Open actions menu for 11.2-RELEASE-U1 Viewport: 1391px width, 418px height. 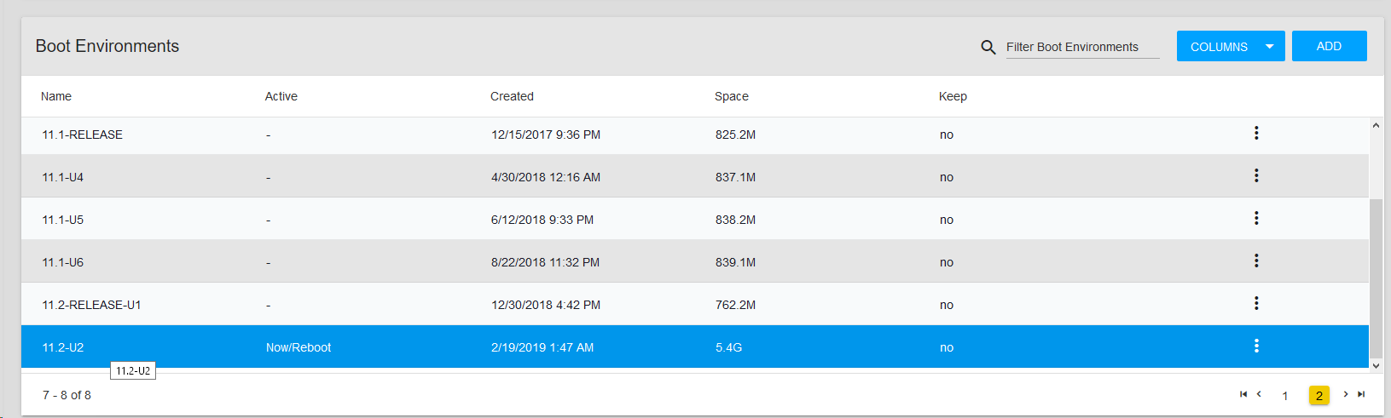tap(1256, 304)
